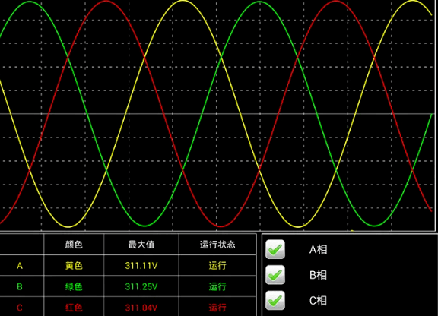
Task: Select phase C row label
Action: click(x=20, y=308)
